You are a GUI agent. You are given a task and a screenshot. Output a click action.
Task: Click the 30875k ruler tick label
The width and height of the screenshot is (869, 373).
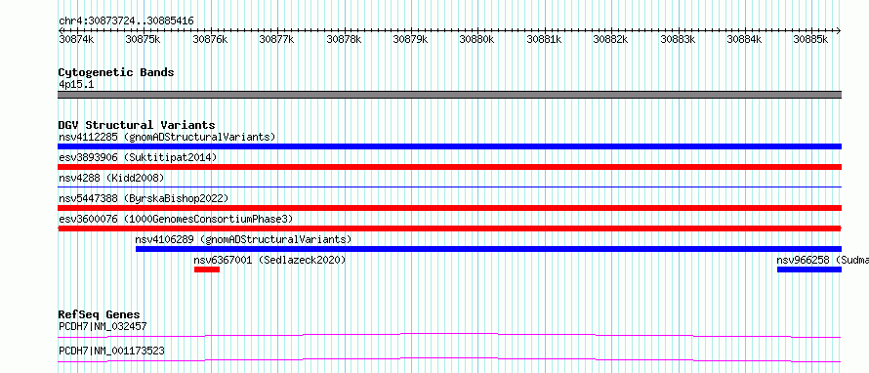click(x=143, y=39)
